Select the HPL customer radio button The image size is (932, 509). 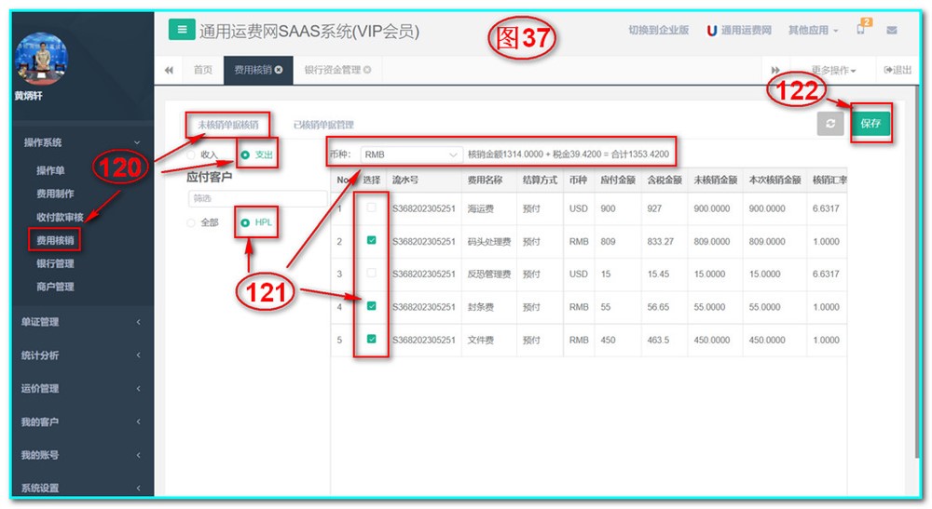pos(245,222)
